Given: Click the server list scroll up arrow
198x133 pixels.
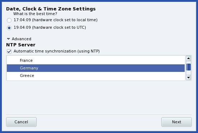Looking at the screenshot, I should point(188,58).
